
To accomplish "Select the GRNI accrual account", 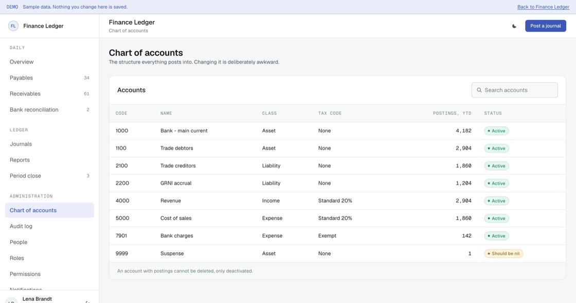I will 175,183.
